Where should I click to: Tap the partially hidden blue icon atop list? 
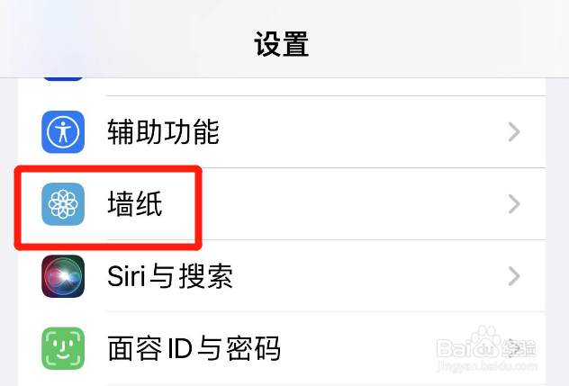point(63,78)
